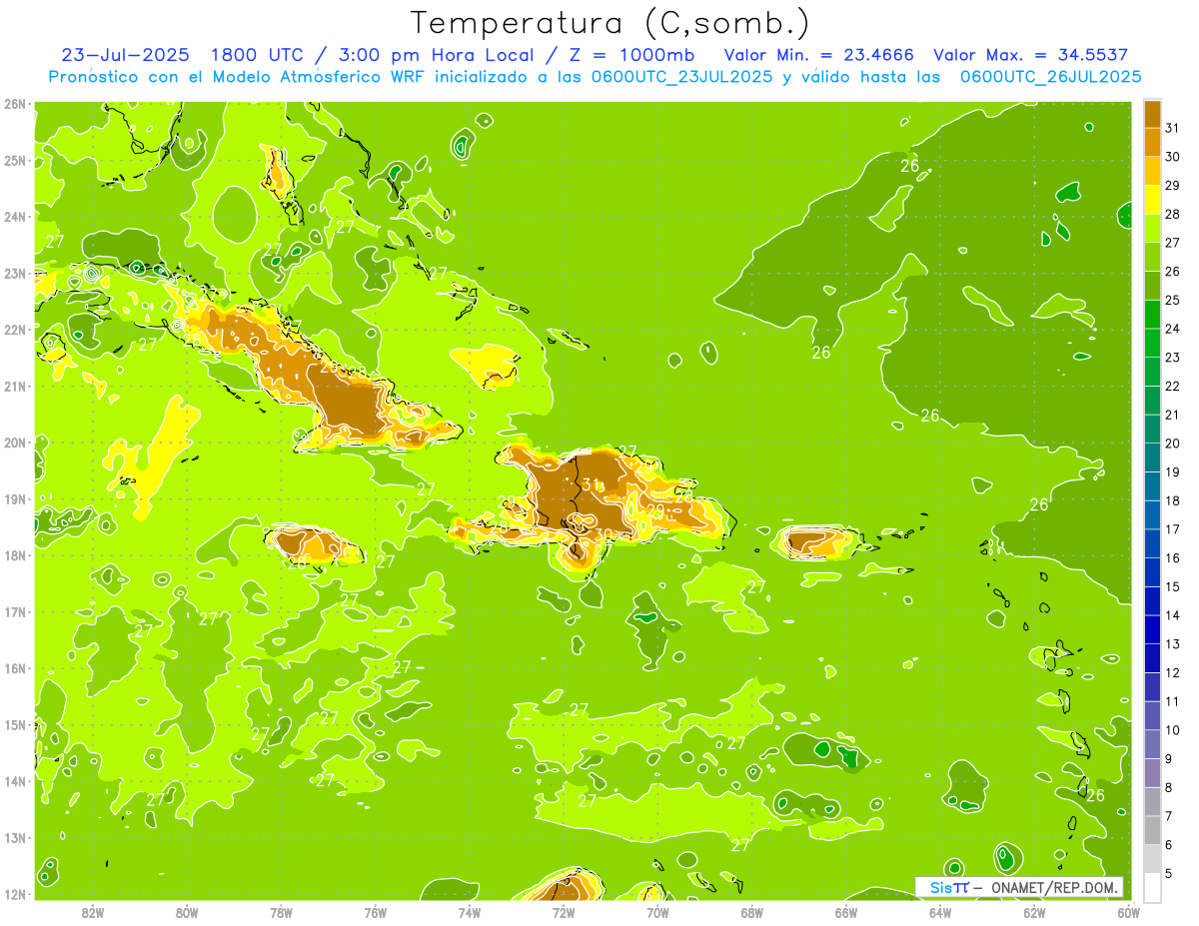Click the '82W' longitude axis label
Viewport: 1199px width, 926px height.
(x=93, y=911)
